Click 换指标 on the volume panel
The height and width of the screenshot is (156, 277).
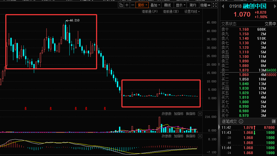tap(190, 114)
